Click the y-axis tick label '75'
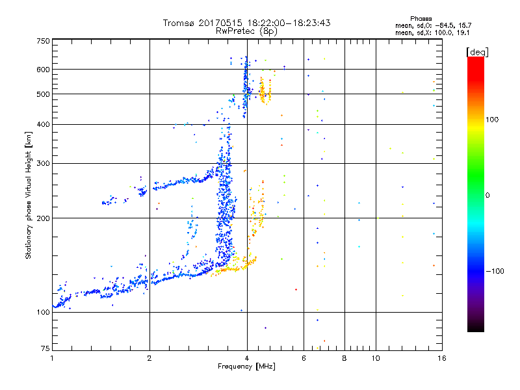This screenshot has width=520, height=390. (x=45, y=348)
